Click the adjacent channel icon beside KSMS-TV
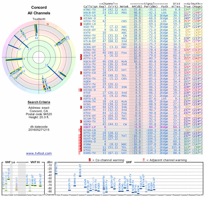This screenshot has height=197, width=205. tap(79, 153)
